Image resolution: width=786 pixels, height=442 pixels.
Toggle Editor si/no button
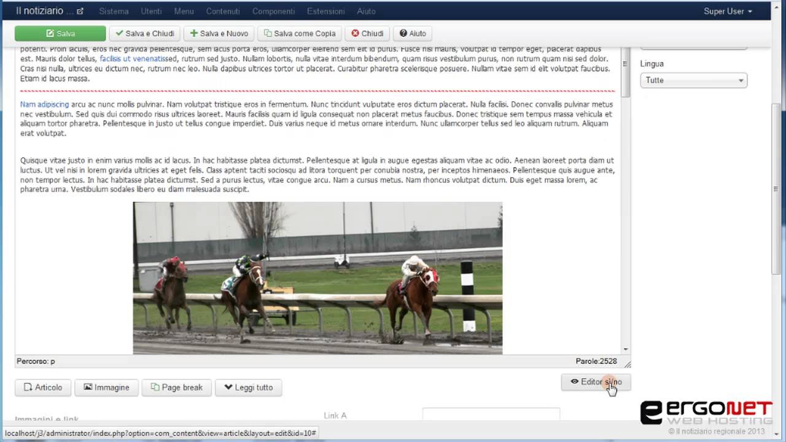coord(596,382)
